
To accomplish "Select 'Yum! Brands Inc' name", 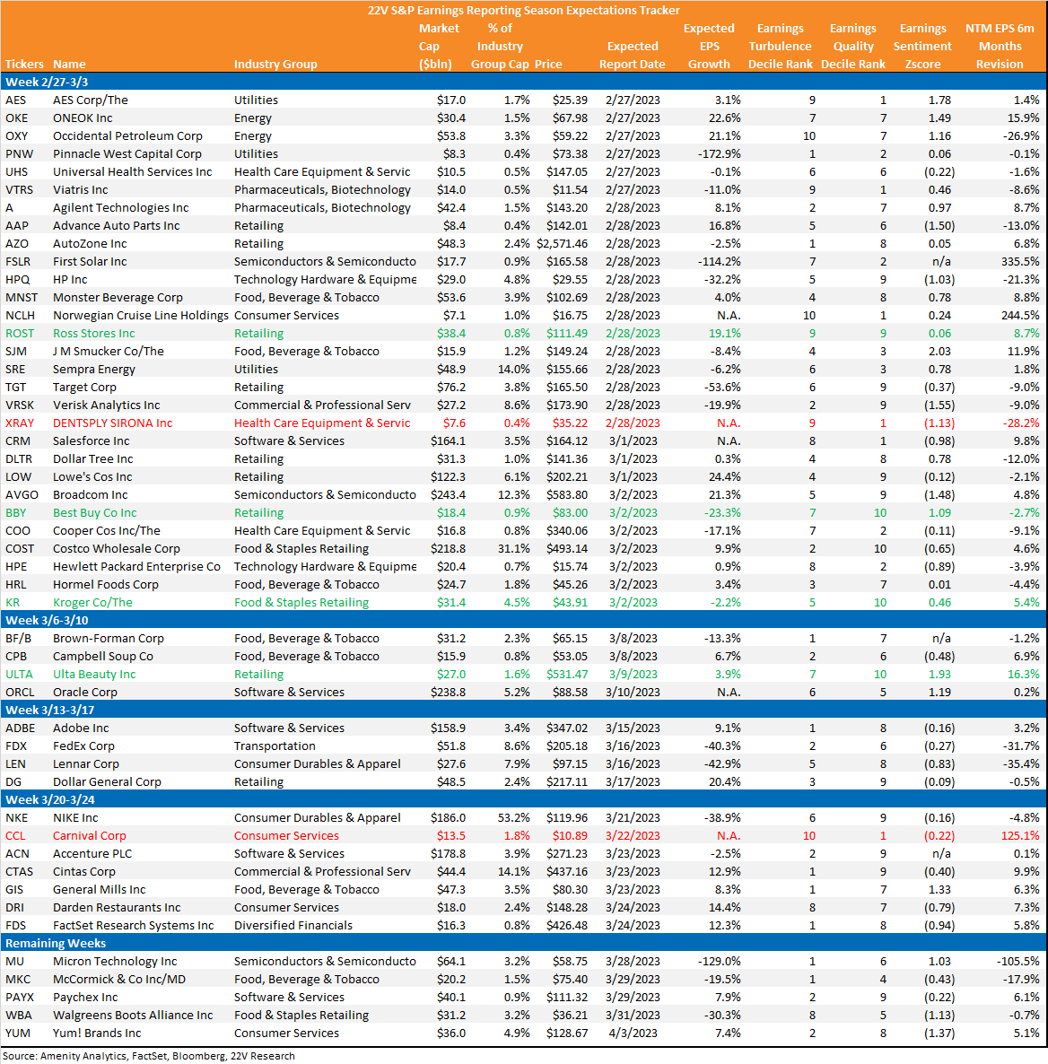I will coord(97,1033).
